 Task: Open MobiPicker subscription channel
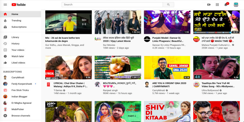21,110
